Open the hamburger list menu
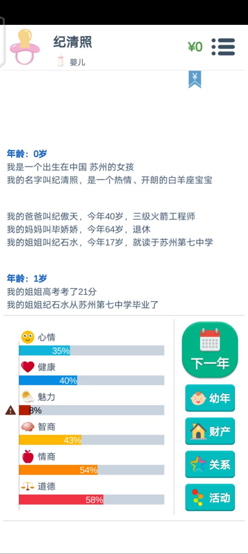Image resolution: width=248 pixels, height=554 pixels. [x=223, y=47]
